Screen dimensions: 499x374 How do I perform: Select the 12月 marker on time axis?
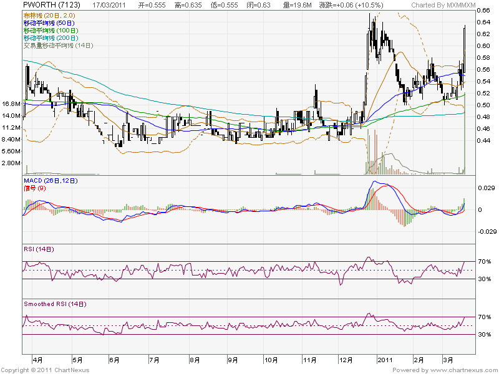coord(344,360)
